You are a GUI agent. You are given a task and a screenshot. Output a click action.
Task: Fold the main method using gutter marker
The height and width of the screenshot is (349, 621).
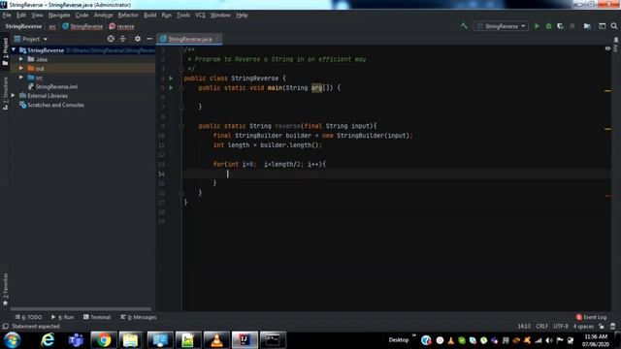coord(181,88)
